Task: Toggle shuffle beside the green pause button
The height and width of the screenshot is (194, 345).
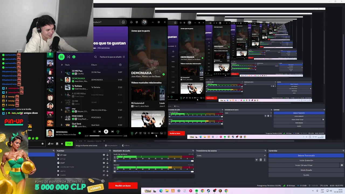Action: click(x=68, y=57)
